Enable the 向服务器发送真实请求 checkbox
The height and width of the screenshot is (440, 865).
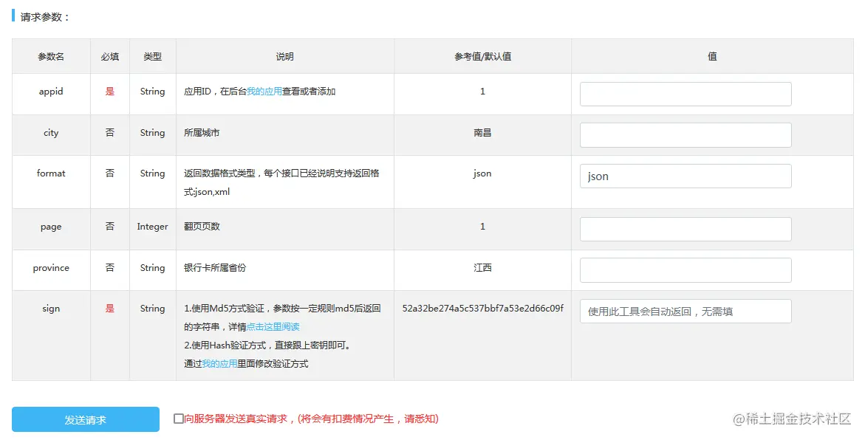(x=178, y=419)
